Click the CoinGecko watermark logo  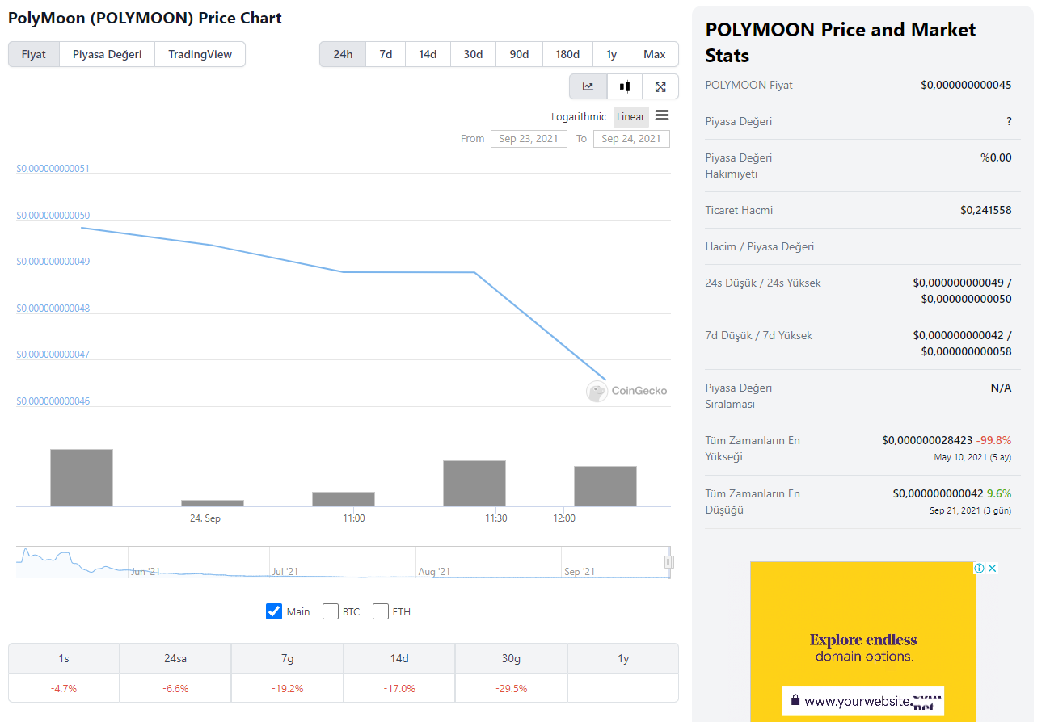[627, 391]
